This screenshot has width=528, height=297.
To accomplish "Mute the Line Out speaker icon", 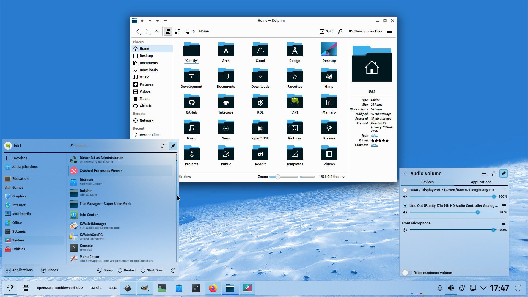I will click(405, 212).
